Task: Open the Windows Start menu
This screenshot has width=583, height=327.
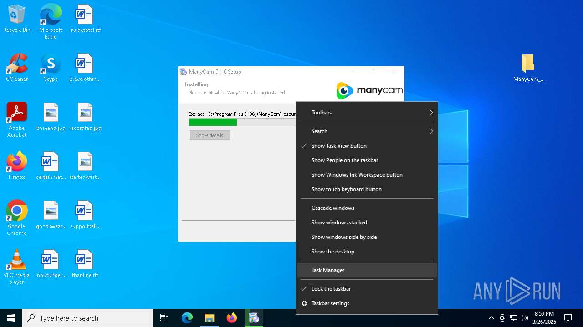Action: click(11, 318)
